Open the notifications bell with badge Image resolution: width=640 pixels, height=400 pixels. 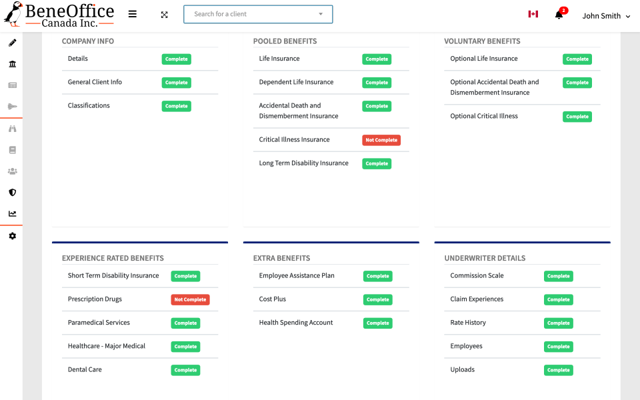click(560, 15)
